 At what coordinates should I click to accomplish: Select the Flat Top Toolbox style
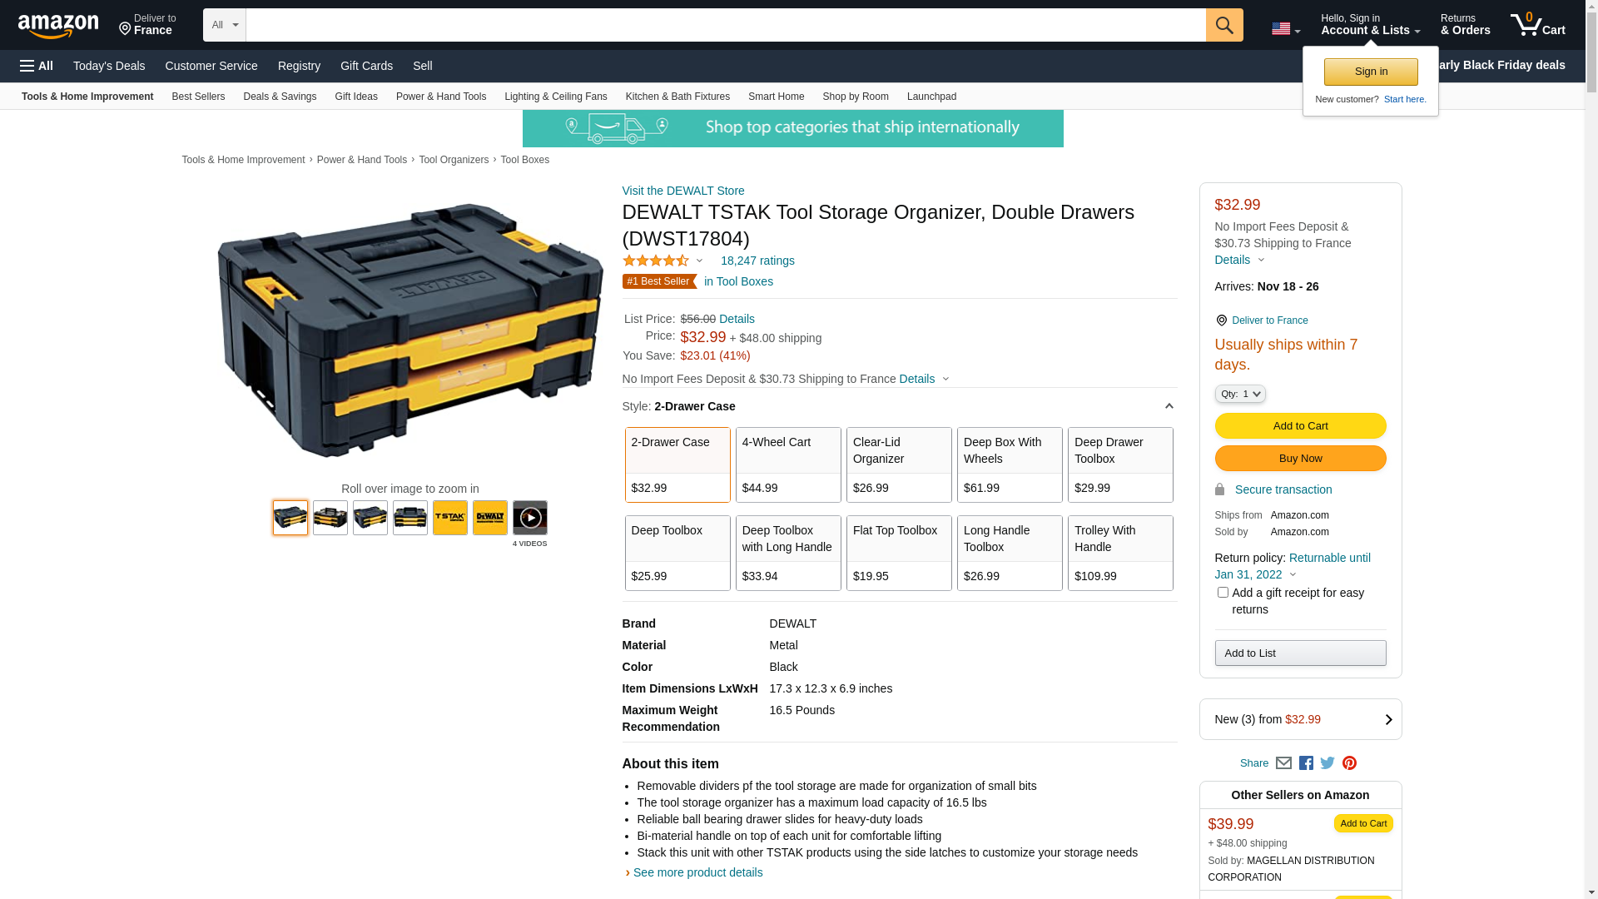point(898,553)
